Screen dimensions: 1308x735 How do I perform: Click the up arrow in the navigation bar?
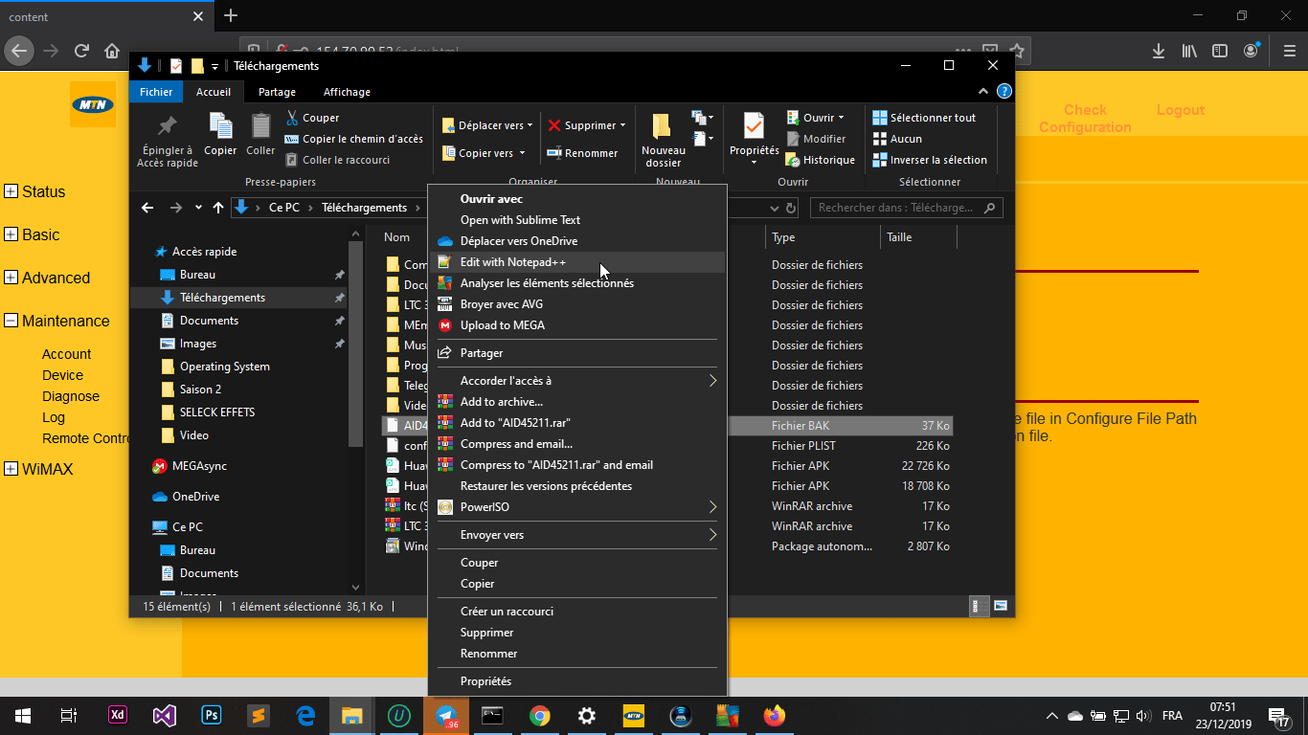[x=218, y=208]
